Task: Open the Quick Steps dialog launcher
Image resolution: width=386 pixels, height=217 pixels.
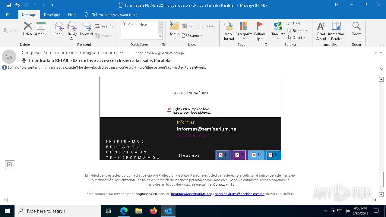Action: pos(163,45)
